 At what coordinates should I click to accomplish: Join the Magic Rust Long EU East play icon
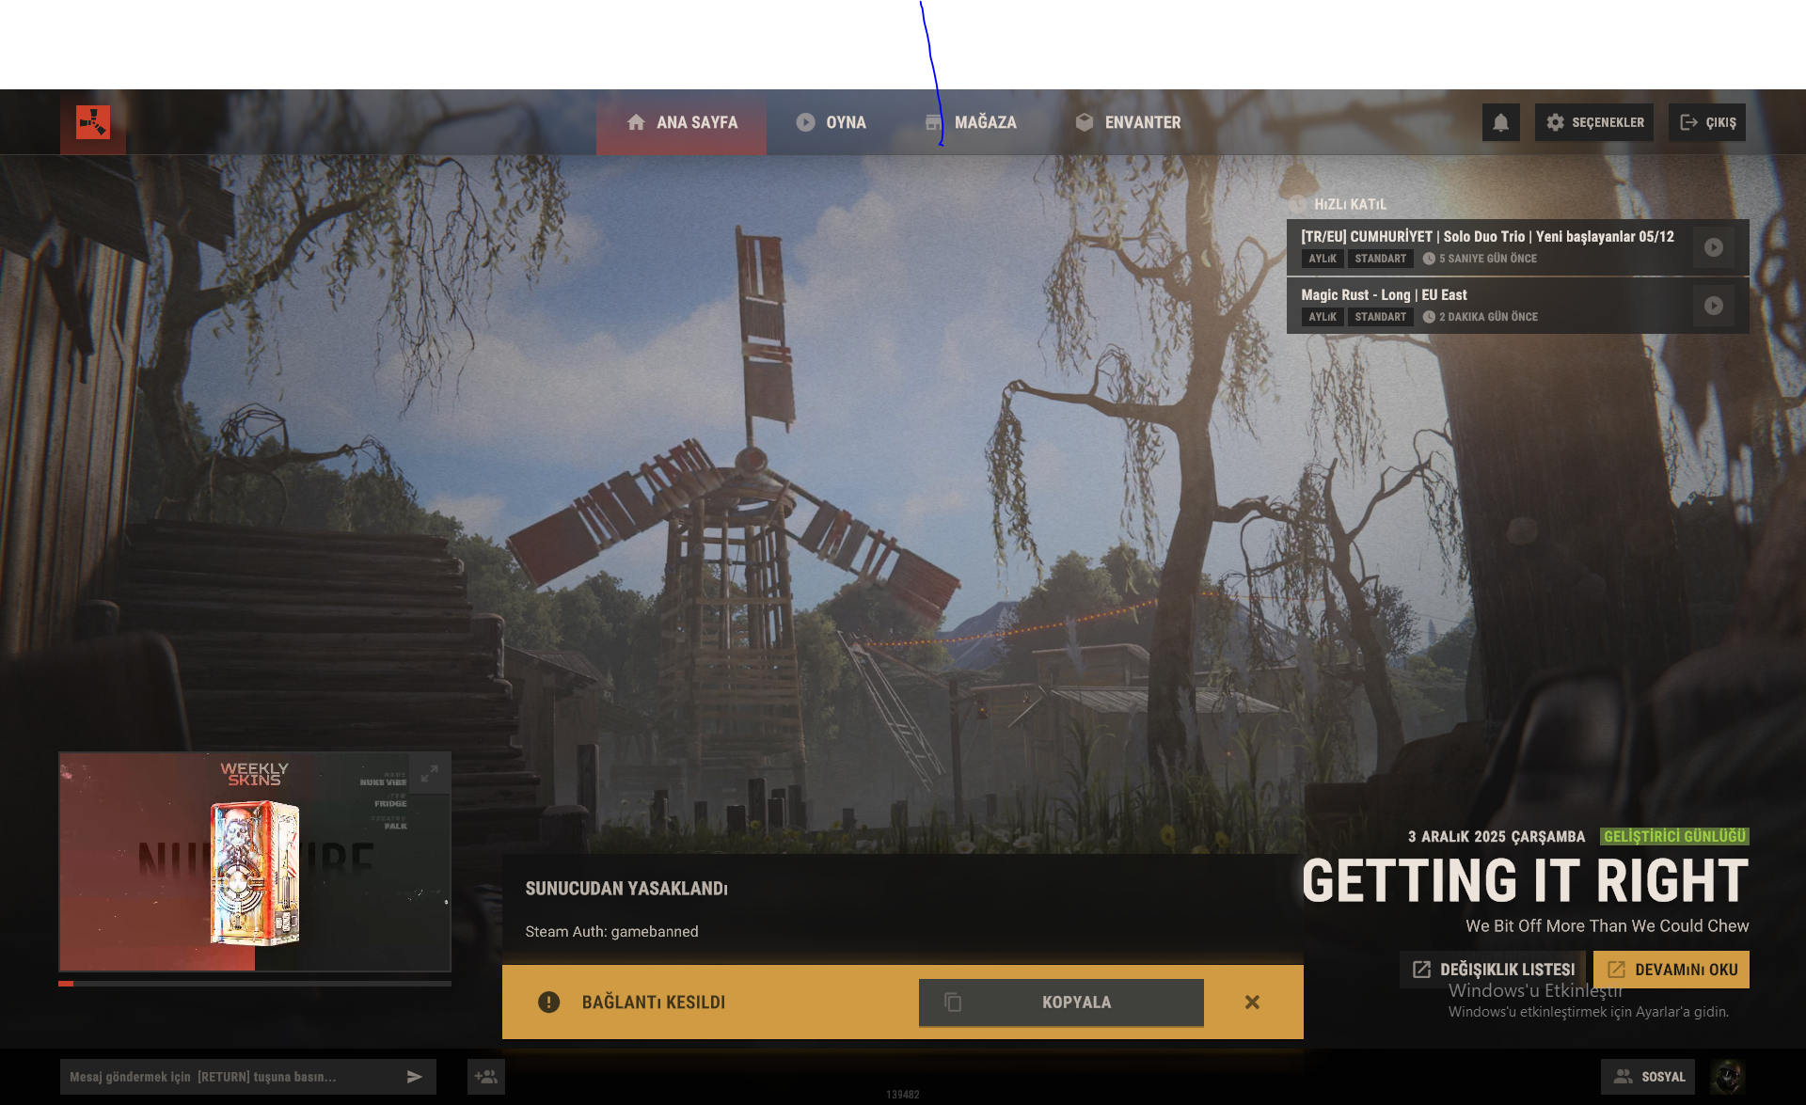pyautogui.click(x=1714, y=306)
